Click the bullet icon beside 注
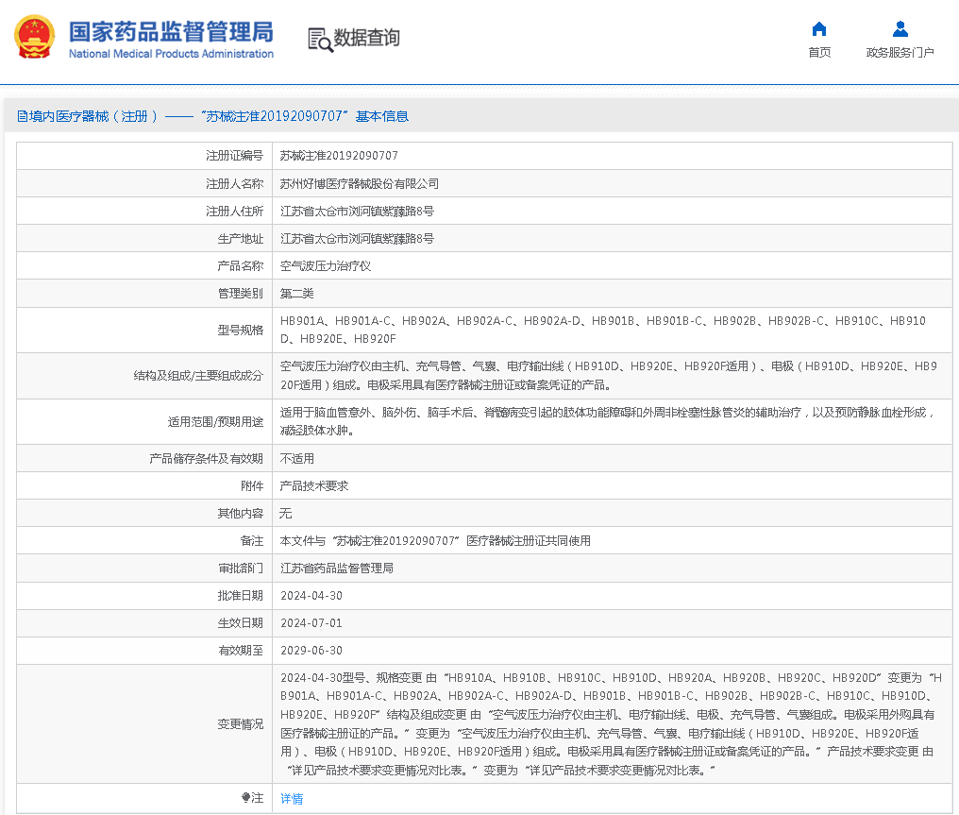Image resolution: width=959 pixels, height=815 pixels. click(x=245, y=797)
